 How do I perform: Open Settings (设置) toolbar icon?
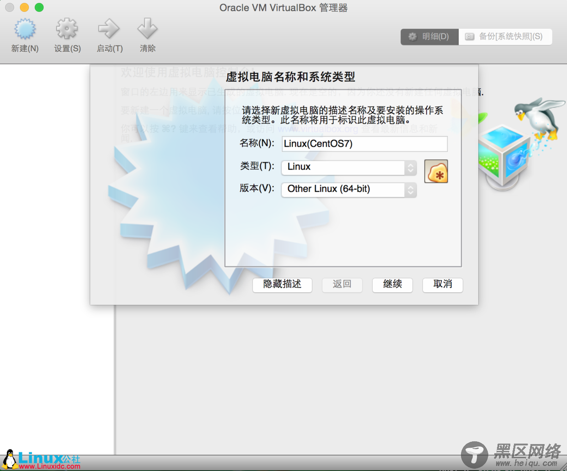pyautogui.click(x=67, y=29)
